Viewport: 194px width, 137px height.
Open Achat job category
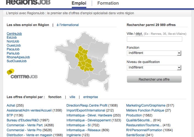[11, 105]
